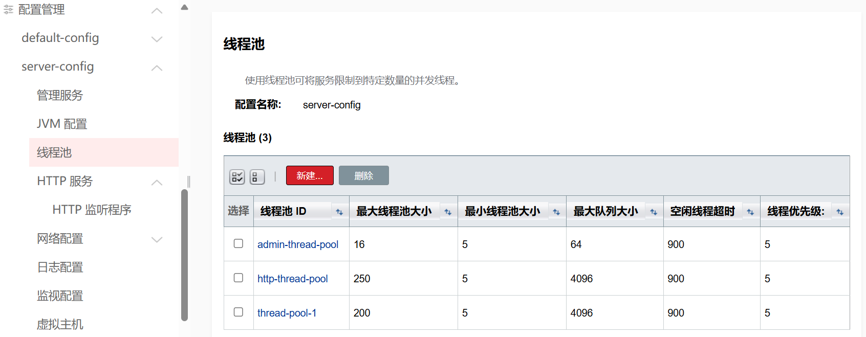Sort by 最小线程池大小 column icon

556,212
